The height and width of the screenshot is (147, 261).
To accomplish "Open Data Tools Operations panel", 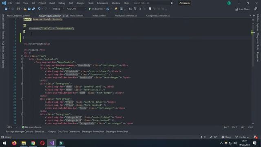I will (x=69, y=131).
